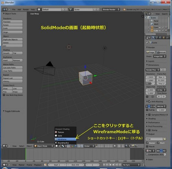Select Wireframe in Viewport Shading menu
172x169 pixels.
(x=65, y=139)
